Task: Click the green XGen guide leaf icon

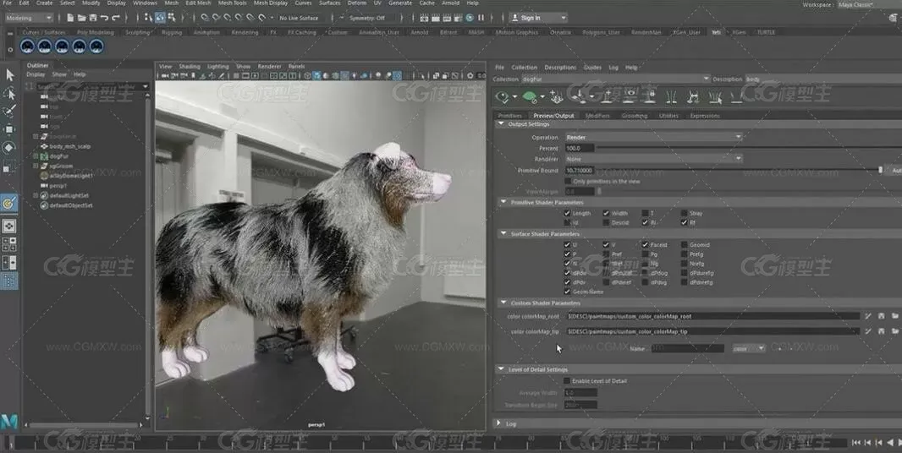Action: pos(529,97)
